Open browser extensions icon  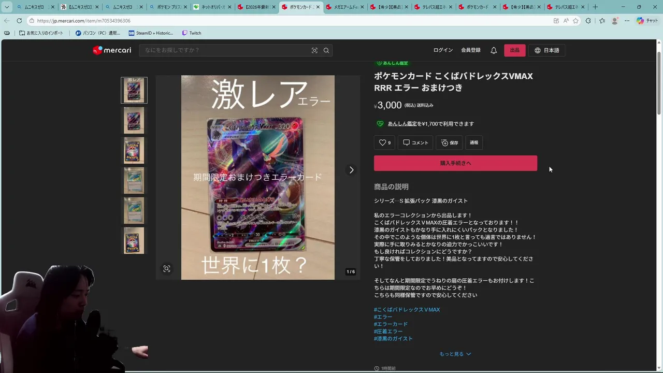[588, 21]
